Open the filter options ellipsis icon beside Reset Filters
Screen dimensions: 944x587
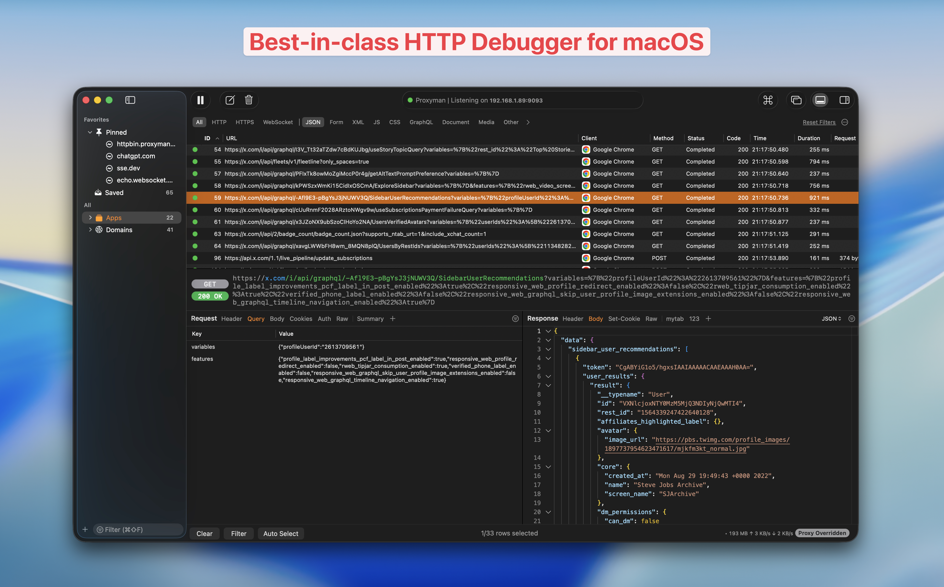[x=844, y=122]
